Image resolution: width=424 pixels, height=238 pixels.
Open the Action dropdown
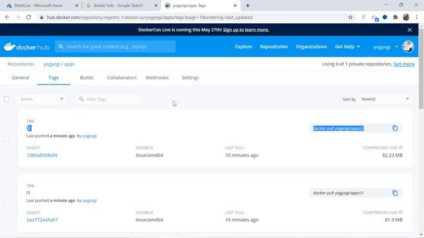[42, 99]
